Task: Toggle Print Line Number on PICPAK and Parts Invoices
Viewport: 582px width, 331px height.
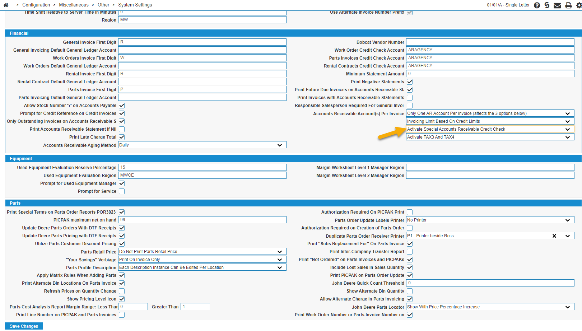Action: pyautogui.click(x=122, y=315)
